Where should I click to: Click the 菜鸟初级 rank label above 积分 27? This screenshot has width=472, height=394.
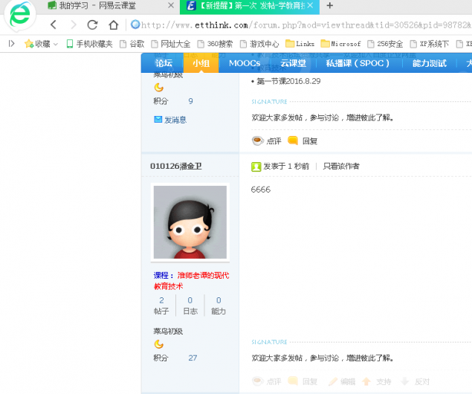click(168, 331)
